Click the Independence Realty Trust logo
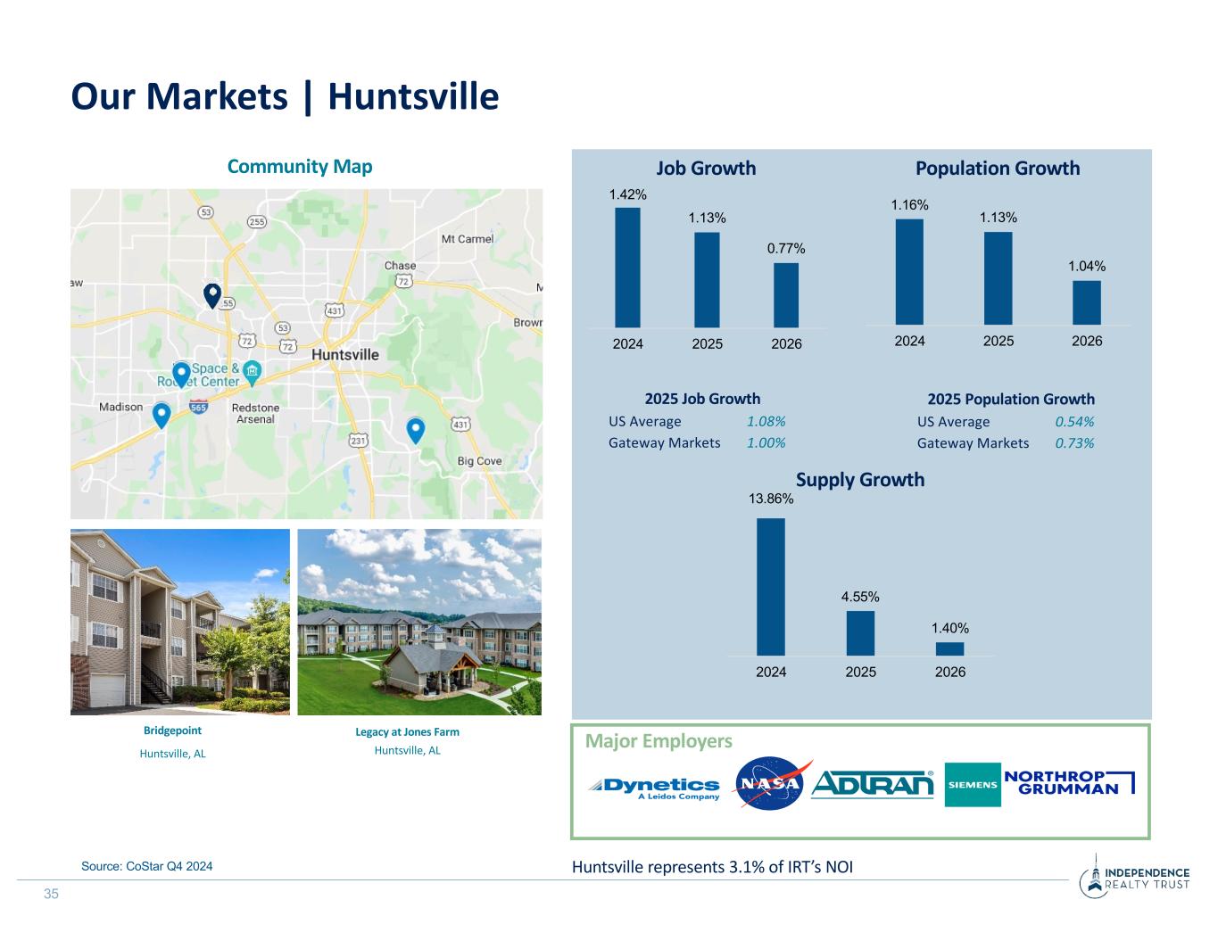The height and width of the screenshot is (941, 1218). pos(1135,877)
